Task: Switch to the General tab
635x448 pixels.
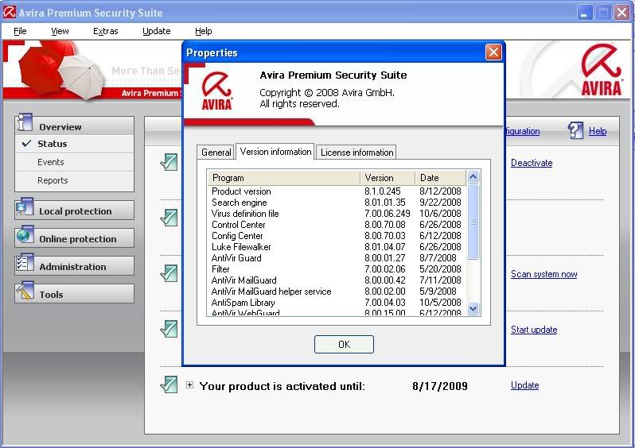Action: (216, 153)
